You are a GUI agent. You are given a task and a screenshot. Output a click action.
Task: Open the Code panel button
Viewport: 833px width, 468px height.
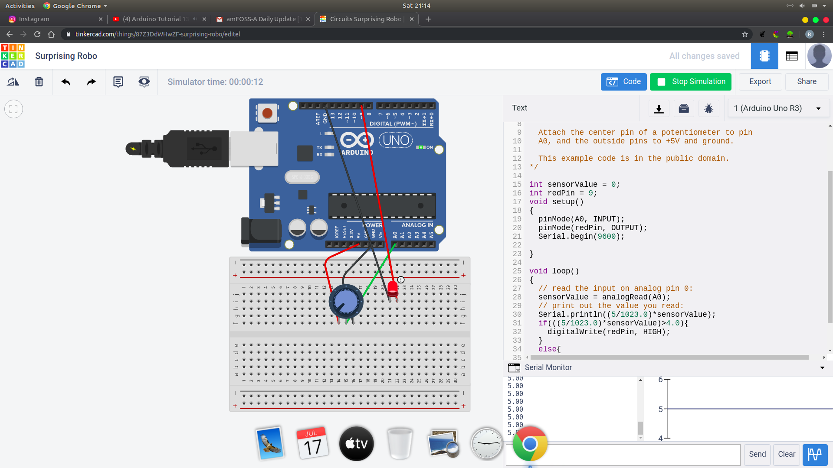623,82
